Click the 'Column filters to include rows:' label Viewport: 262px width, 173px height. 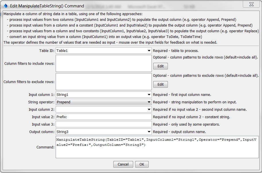coord(29,63)
